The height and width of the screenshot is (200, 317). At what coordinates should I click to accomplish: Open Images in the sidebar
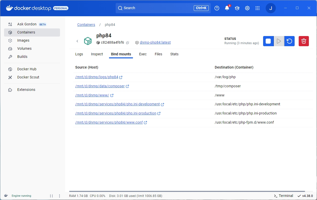(x=32, y=41)
